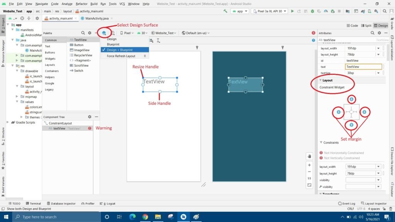Click the orientation icon beside the design surface icon
The image size is (395, 222).
pos(113,33)
